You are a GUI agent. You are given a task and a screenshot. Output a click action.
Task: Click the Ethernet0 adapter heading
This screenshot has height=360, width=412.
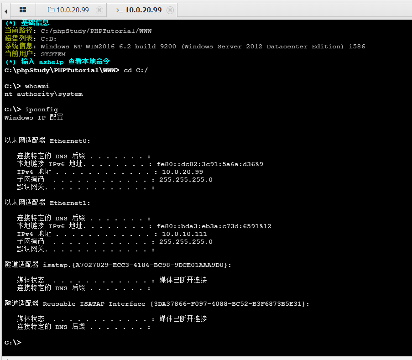pos(47,141)
